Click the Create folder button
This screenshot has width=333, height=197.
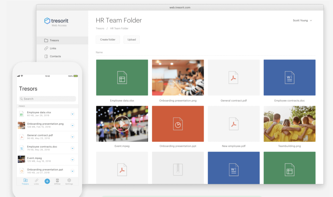[x=108, y=39]
